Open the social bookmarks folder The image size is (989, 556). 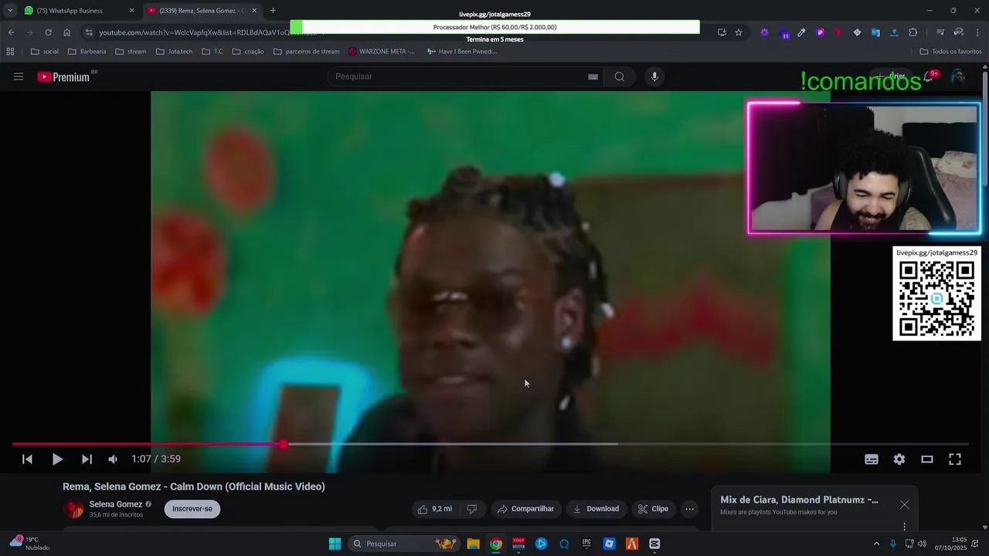[45, 52]
